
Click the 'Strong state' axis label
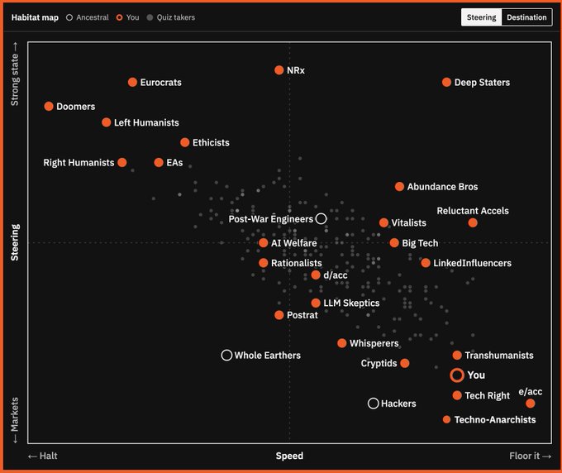(x=15, y=74)
